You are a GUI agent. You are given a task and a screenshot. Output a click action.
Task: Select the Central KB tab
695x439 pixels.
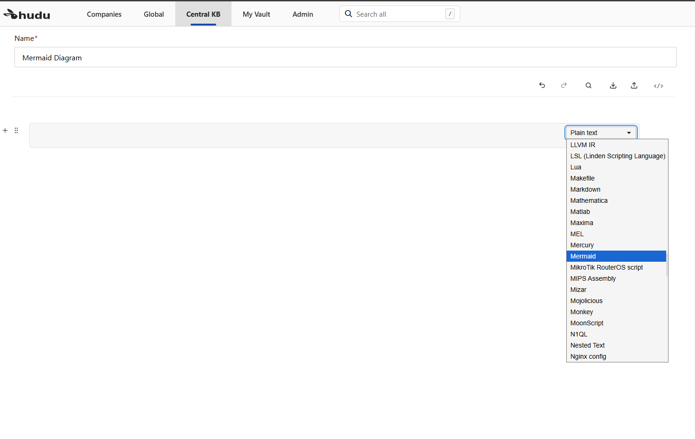tap(203, 14)
